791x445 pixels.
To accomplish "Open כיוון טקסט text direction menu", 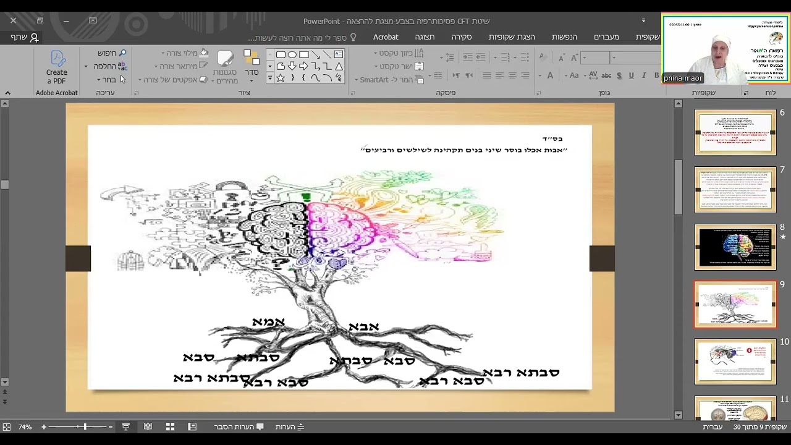I will click(x=399, y=53).
